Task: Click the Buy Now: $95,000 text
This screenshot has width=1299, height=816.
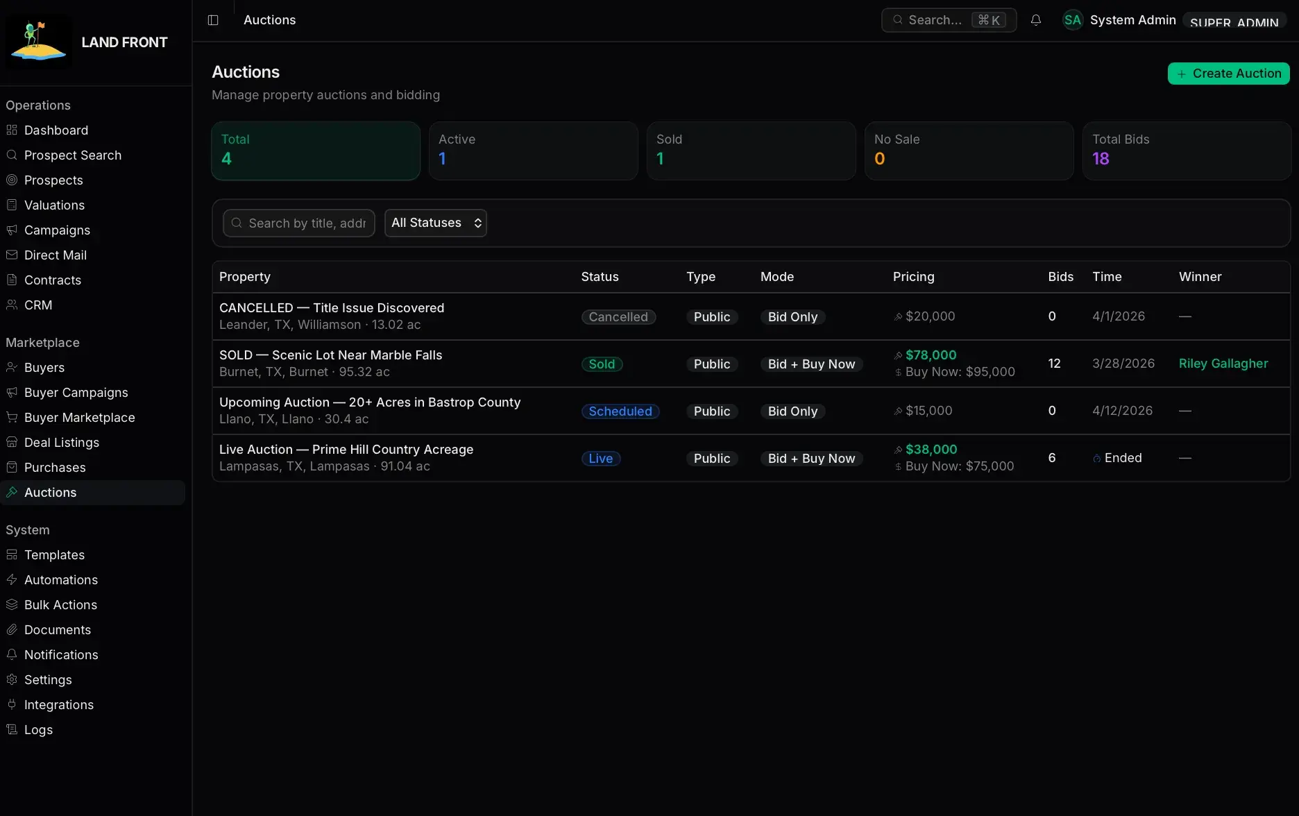Action: click(960, 371)
